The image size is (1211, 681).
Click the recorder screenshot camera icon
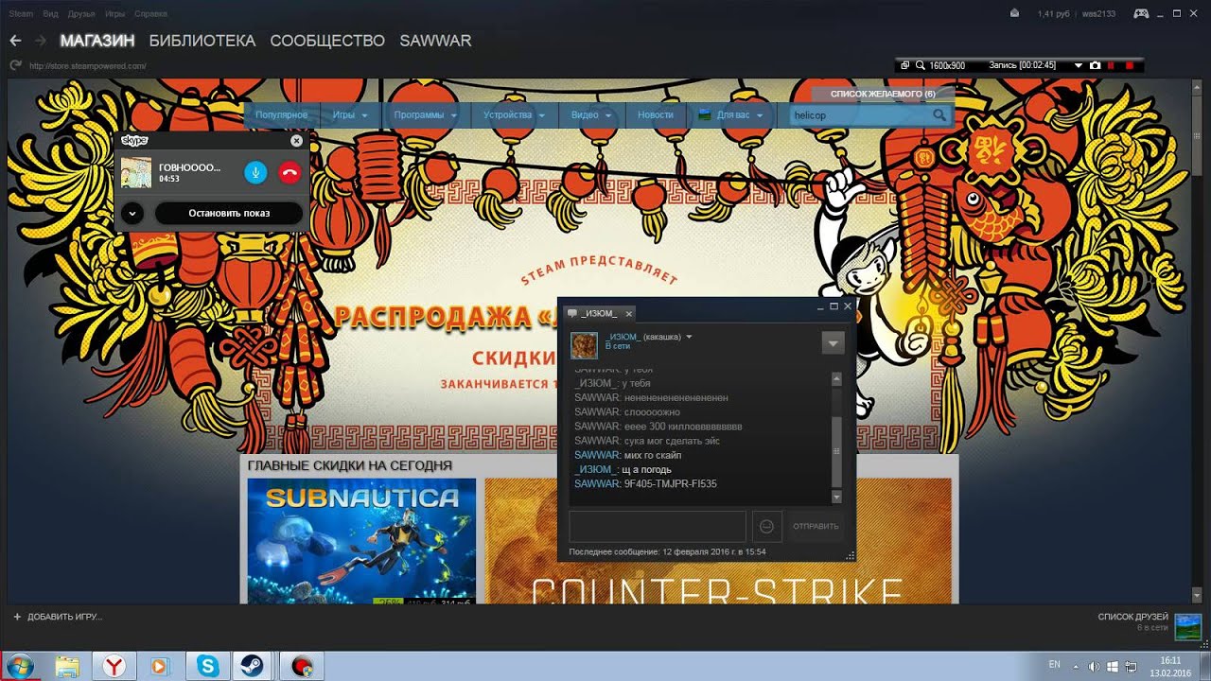(1095, 65)
